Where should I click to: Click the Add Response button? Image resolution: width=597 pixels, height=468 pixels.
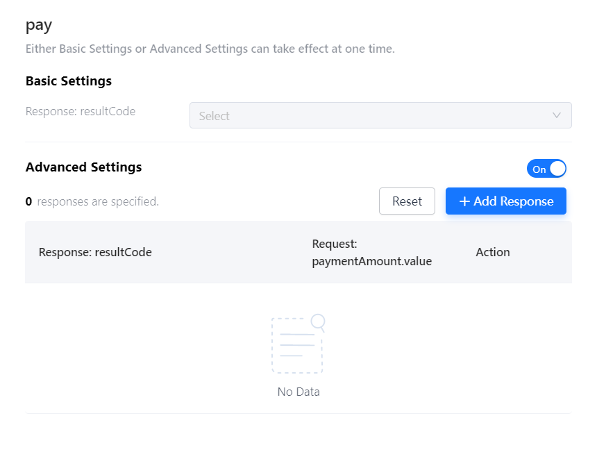(506, 201)
